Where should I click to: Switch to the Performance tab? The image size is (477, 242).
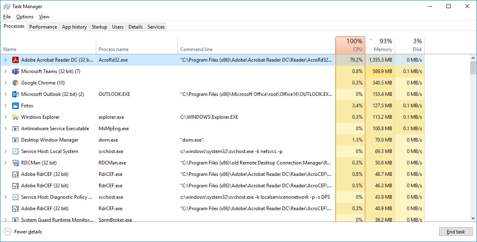tap(43, 27)
